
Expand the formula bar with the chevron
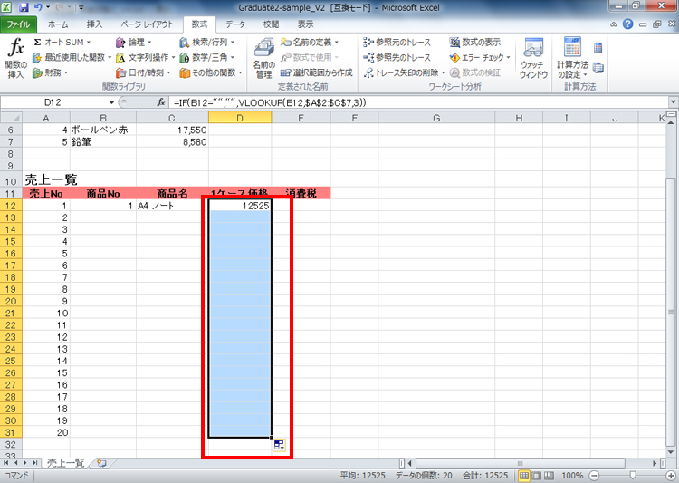pos(673,102)
